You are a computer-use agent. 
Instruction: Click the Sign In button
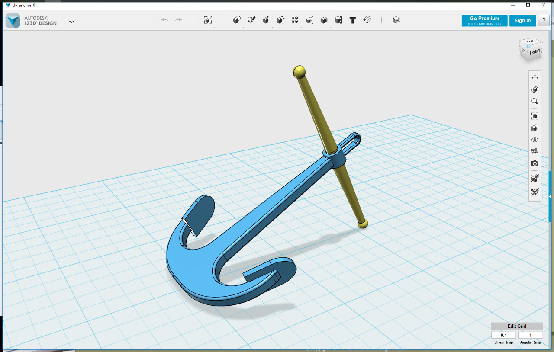523,20
